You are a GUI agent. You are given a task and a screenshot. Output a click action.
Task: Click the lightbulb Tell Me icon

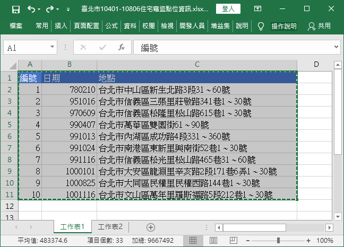(261, 27)
